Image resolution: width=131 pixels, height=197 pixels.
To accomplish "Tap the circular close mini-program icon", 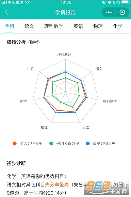I will [x=122, y=13].
